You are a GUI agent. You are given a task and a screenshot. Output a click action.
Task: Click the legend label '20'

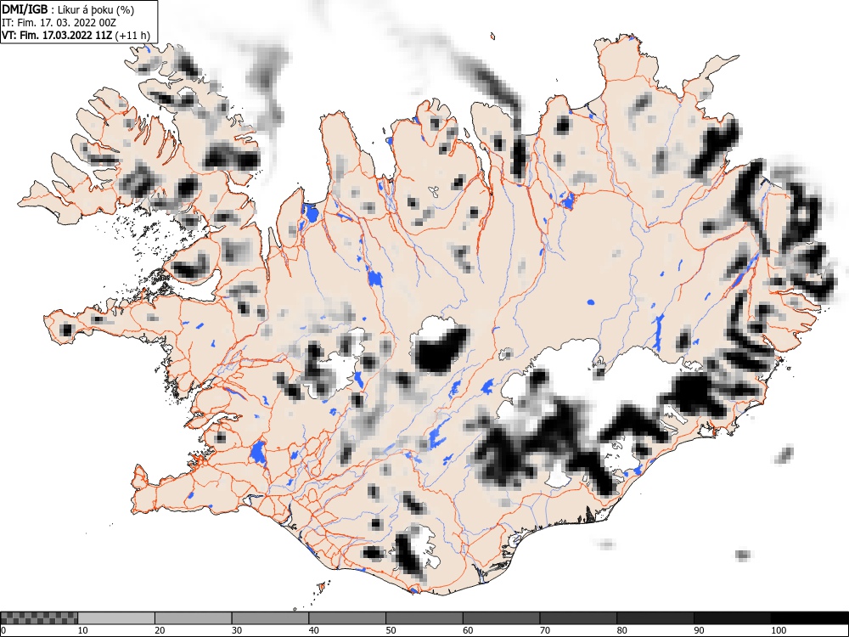[160, 630]
